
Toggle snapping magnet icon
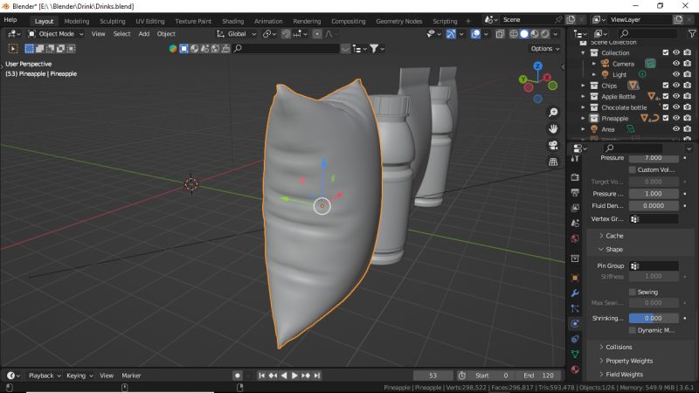coord(286,34)
